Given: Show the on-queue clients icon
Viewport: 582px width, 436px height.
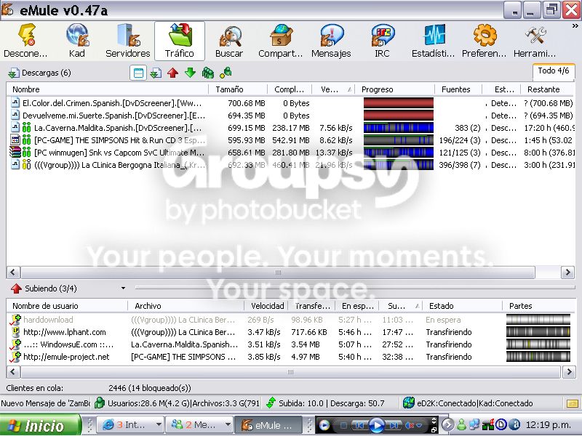Looking at the screenshot, I should pyautogui.click(x=208, y=73).
